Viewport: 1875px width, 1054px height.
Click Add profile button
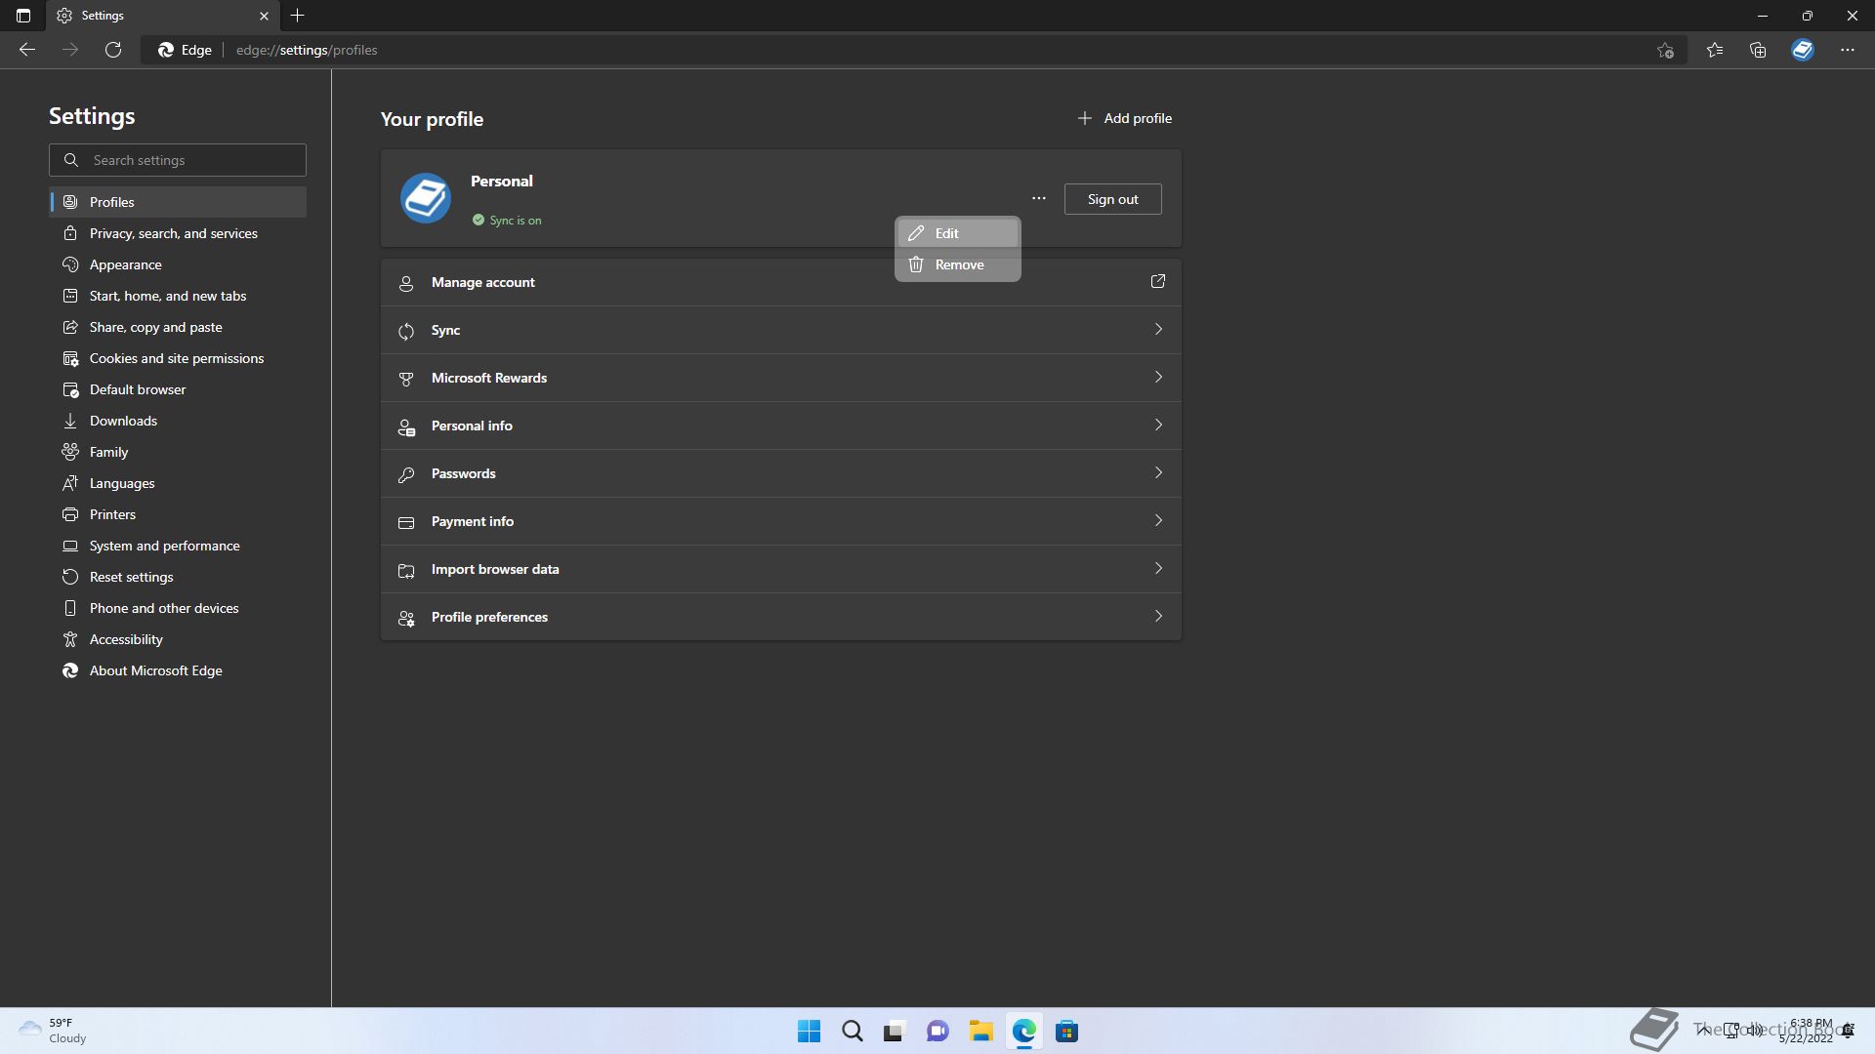click(x=1124, y=118)
